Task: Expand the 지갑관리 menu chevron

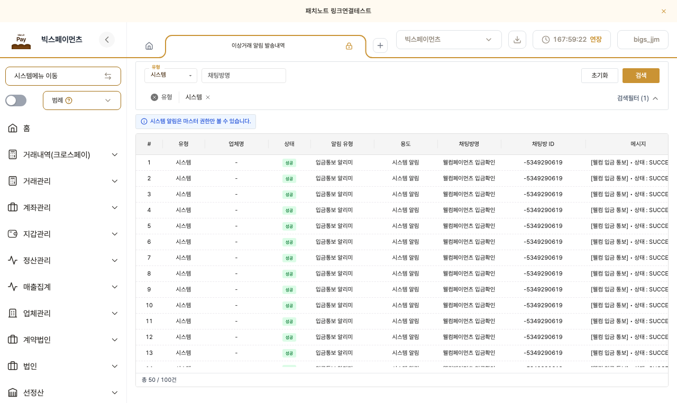Action: click(x=115, y=234)
